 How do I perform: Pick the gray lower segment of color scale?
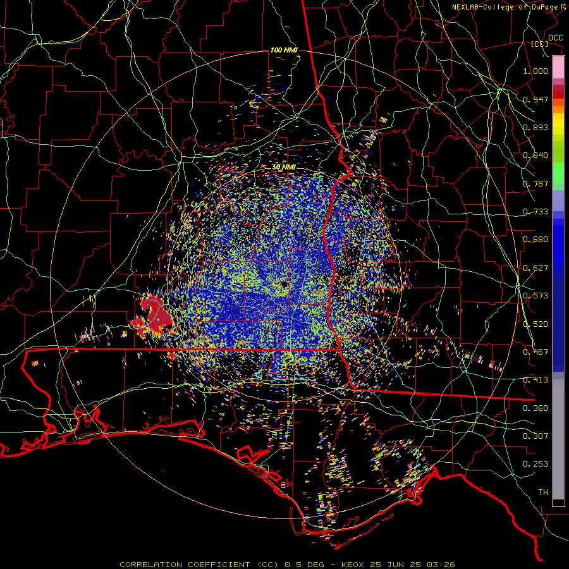[x=558, y=439]
